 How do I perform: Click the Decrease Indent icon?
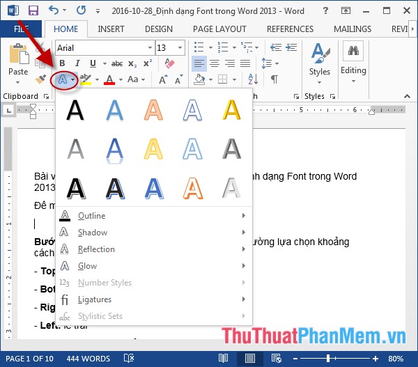[x=276, y=47]
